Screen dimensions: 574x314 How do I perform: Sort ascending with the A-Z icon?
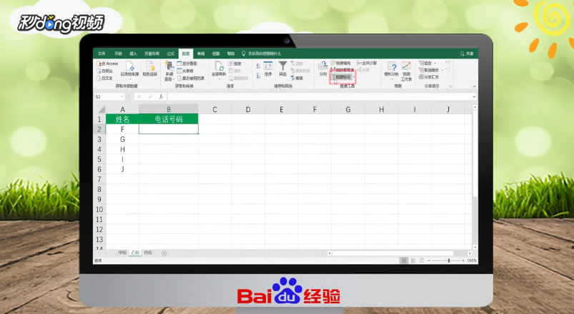click(258, 66)
